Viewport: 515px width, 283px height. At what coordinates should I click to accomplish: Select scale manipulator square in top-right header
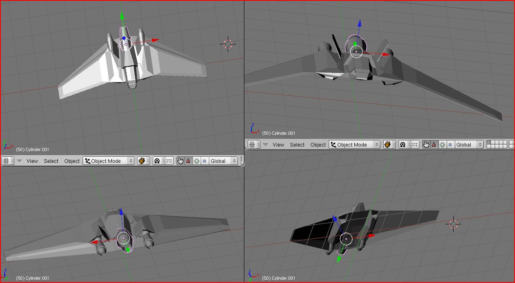pos(450,145)
